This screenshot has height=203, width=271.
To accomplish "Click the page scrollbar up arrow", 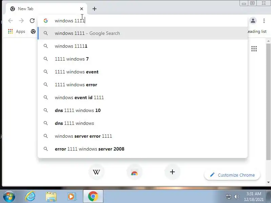I will point(268,41).
